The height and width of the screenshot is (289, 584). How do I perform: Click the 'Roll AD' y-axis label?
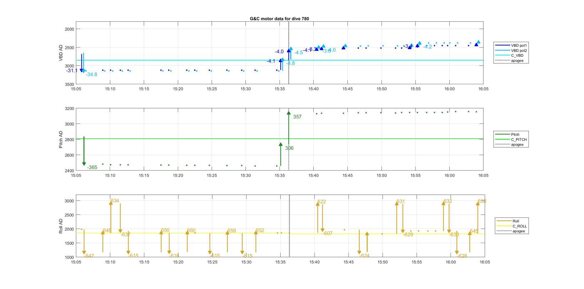pyautogui.click(x=61, y=226)
